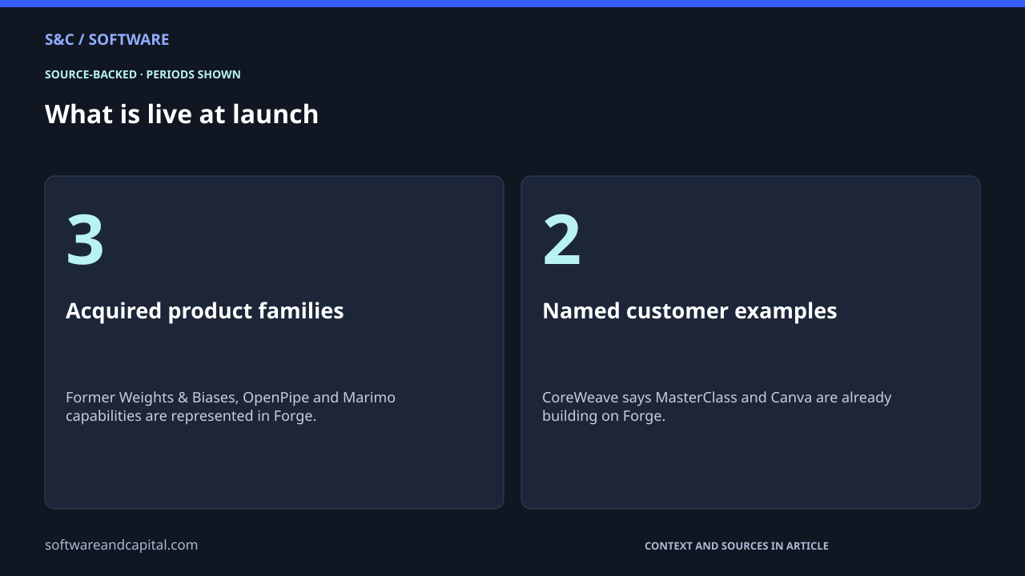Select the Named customer examples title
Image resolution: width=1025 pixels, height=576 pixels.
click(x=689, y=310)
